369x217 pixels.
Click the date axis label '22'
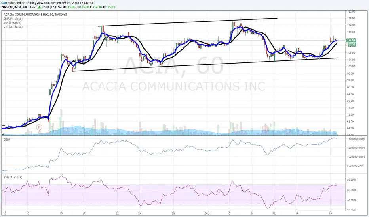coord(117,213)
